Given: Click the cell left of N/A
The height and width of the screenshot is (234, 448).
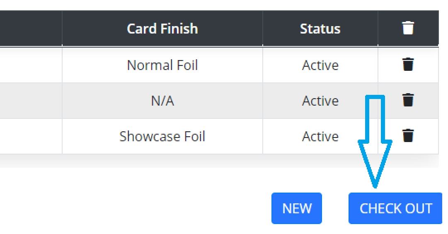Looking at the screenshot, I should coord(31,101).
